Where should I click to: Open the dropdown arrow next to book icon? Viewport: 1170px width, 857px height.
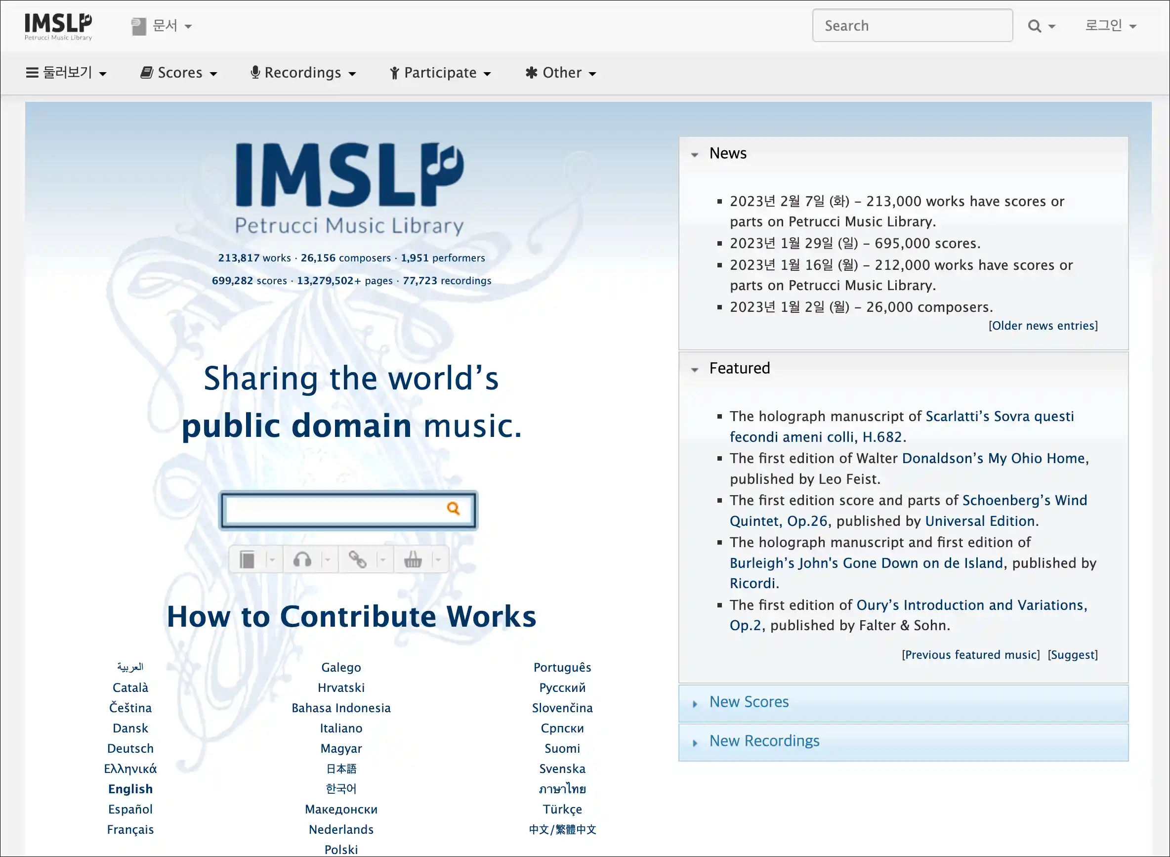click(x=272, y=560)
